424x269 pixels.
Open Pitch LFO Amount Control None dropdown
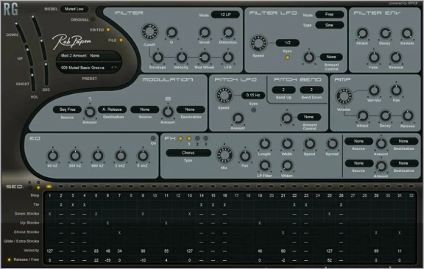(x=309, y=117)
